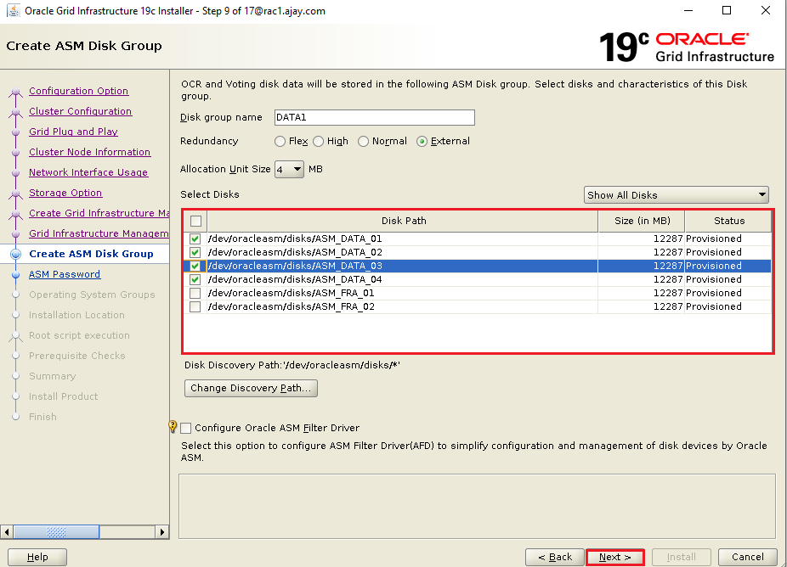Cancel the installer

coord(747,557)
